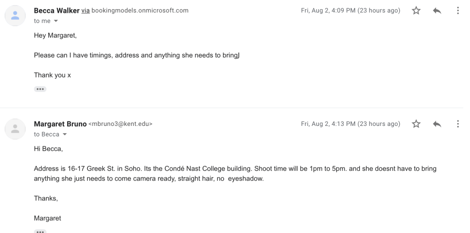Screen dimensions: 470x233
Task: Star Margaret Bruno's message
Action: point(416,124)
